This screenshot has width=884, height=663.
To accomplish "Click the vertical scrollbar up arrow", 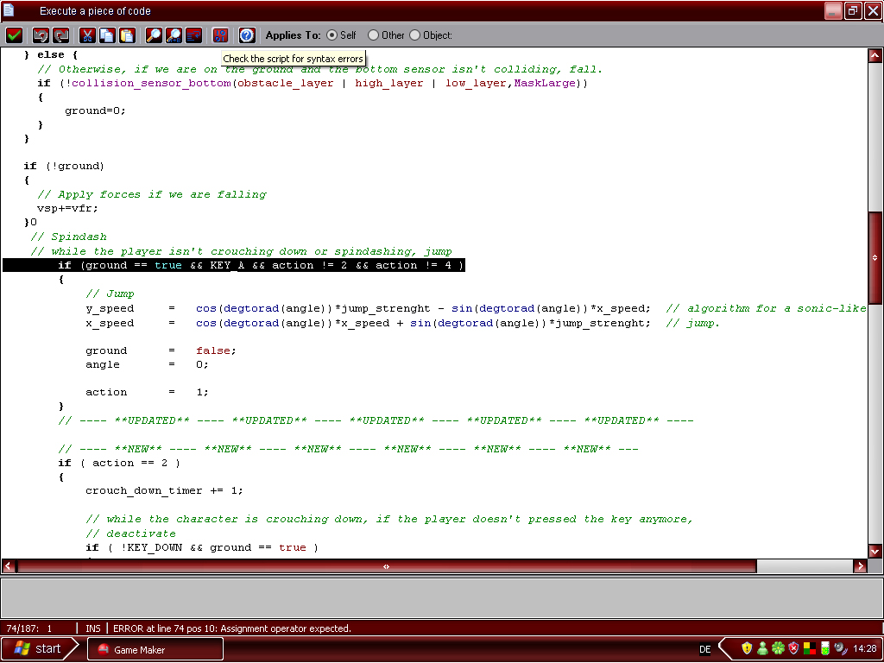I will click(x=875, y=54).
